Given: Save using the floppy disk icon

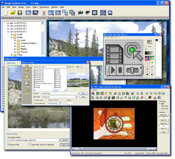Looking at the screenshot, I should 20,13.
